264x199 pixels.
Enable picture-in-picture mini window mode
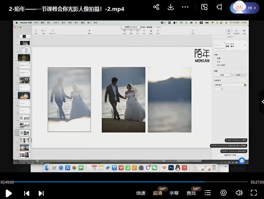click(x=204, y=7)
